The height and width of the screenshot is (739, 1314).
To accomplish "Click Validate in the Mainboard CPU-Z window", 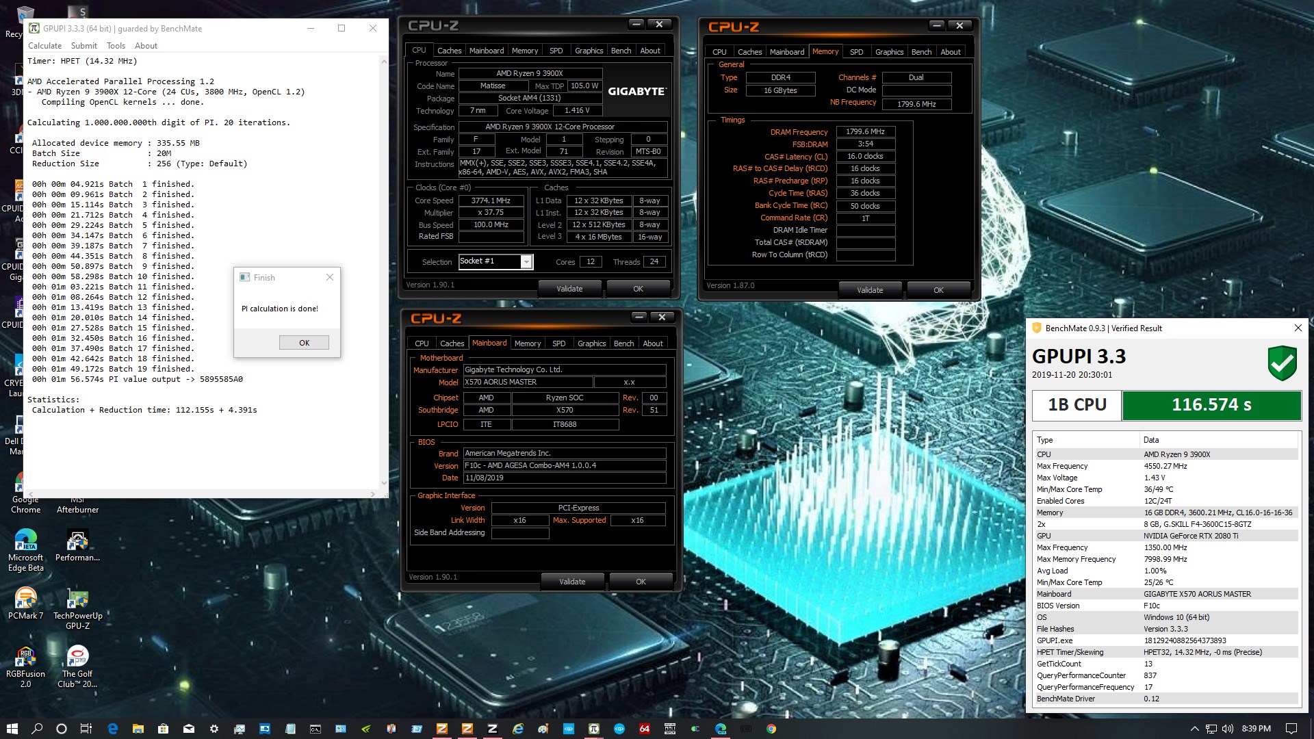I will point(572,582).
